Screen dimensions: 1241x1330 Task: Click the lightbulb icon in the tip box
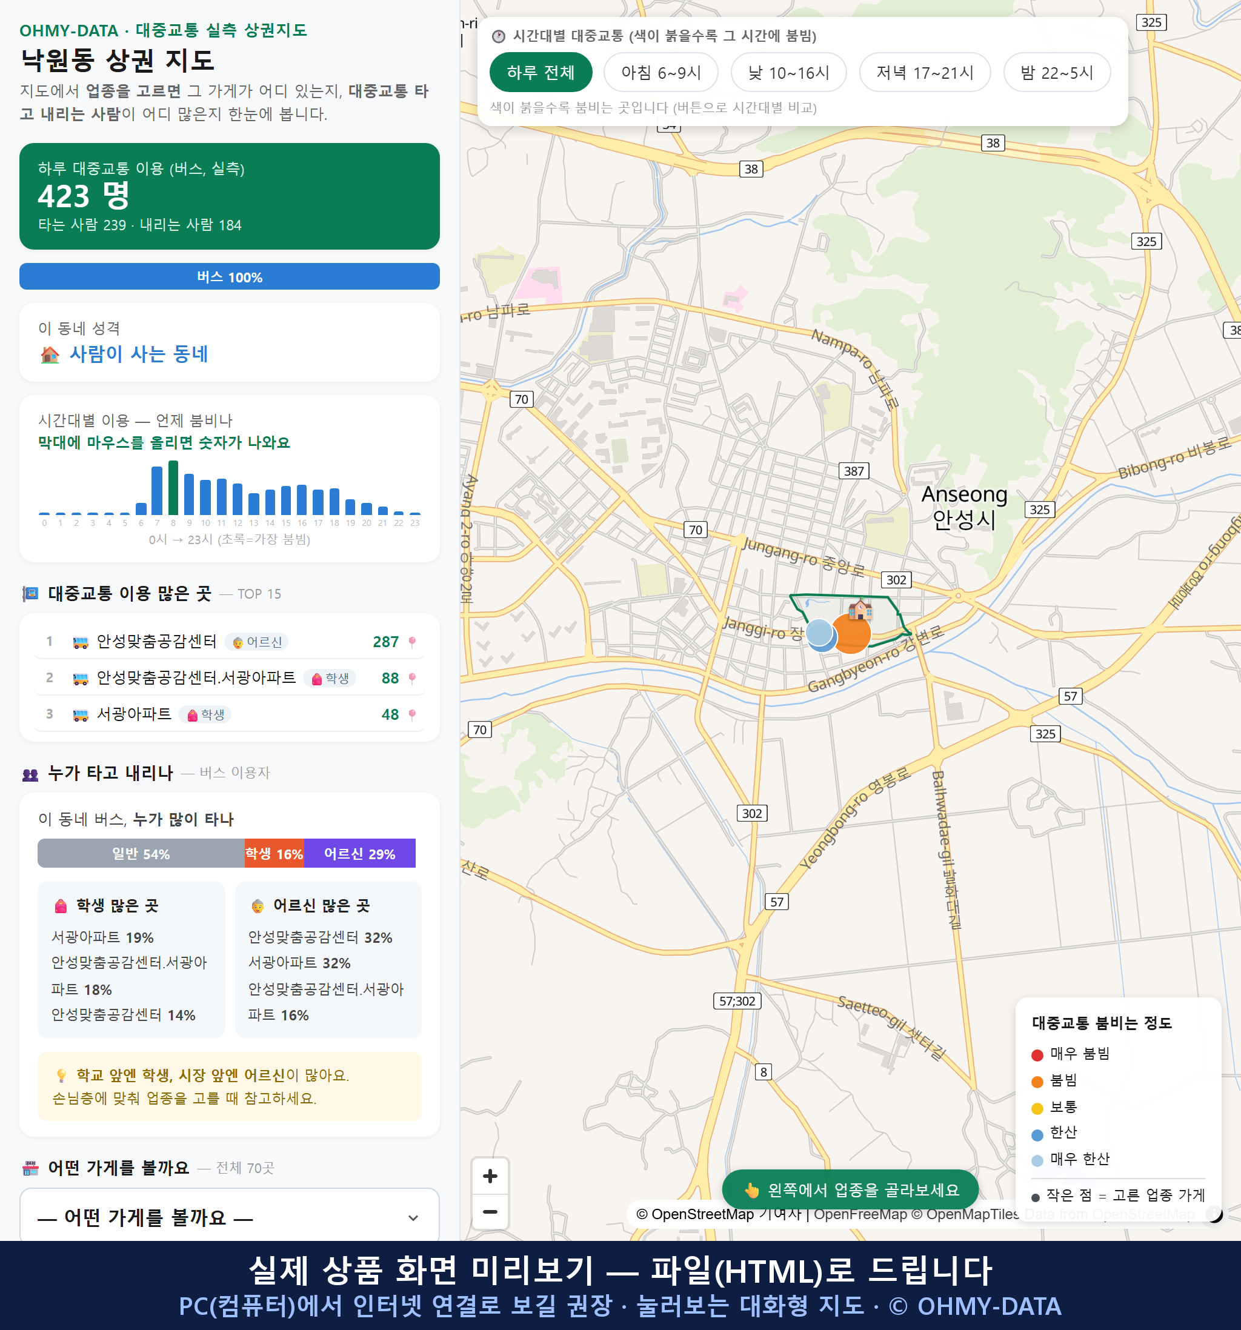pos(61,1075)
